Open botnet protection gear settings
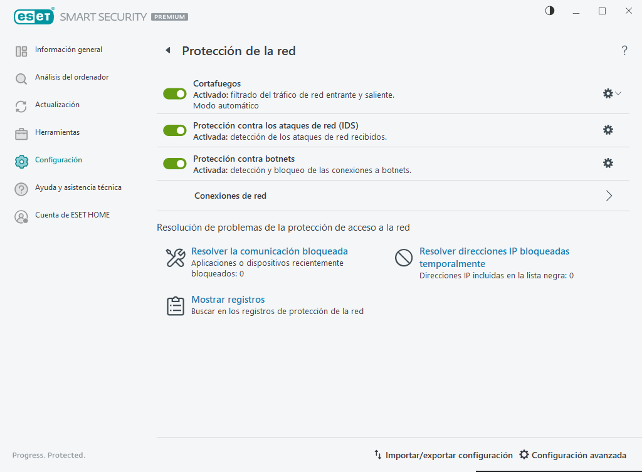This screenshot has width=642, height=472. pyautogui.click(x=608, y=163)
